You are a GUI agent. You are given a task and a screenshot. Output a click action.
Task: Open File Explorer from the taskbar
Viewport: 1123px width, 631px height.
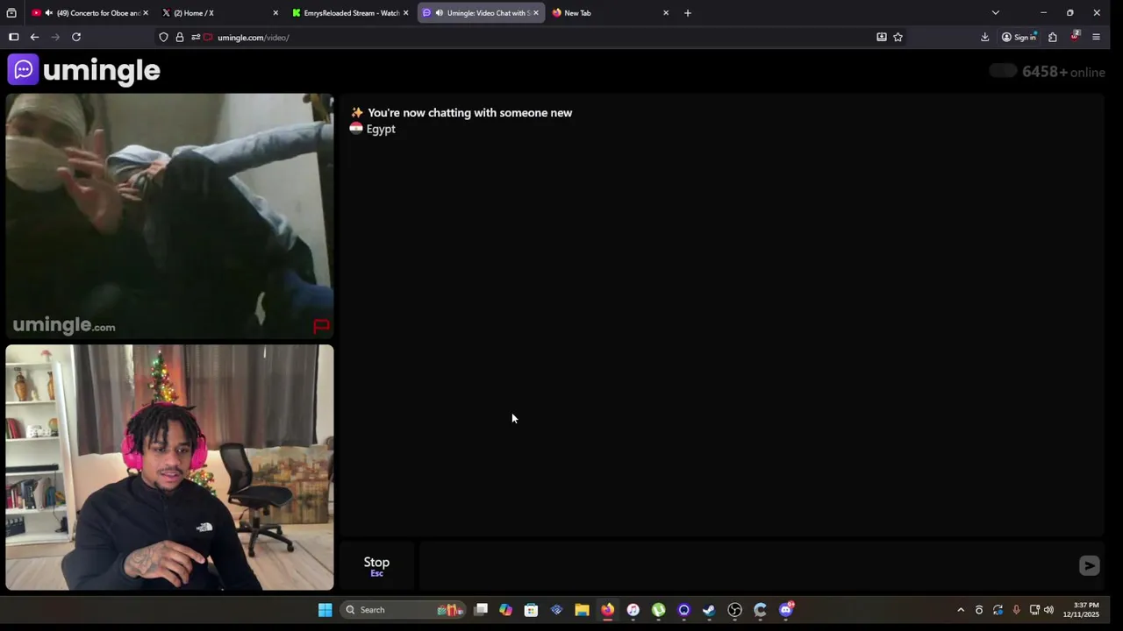582,610
